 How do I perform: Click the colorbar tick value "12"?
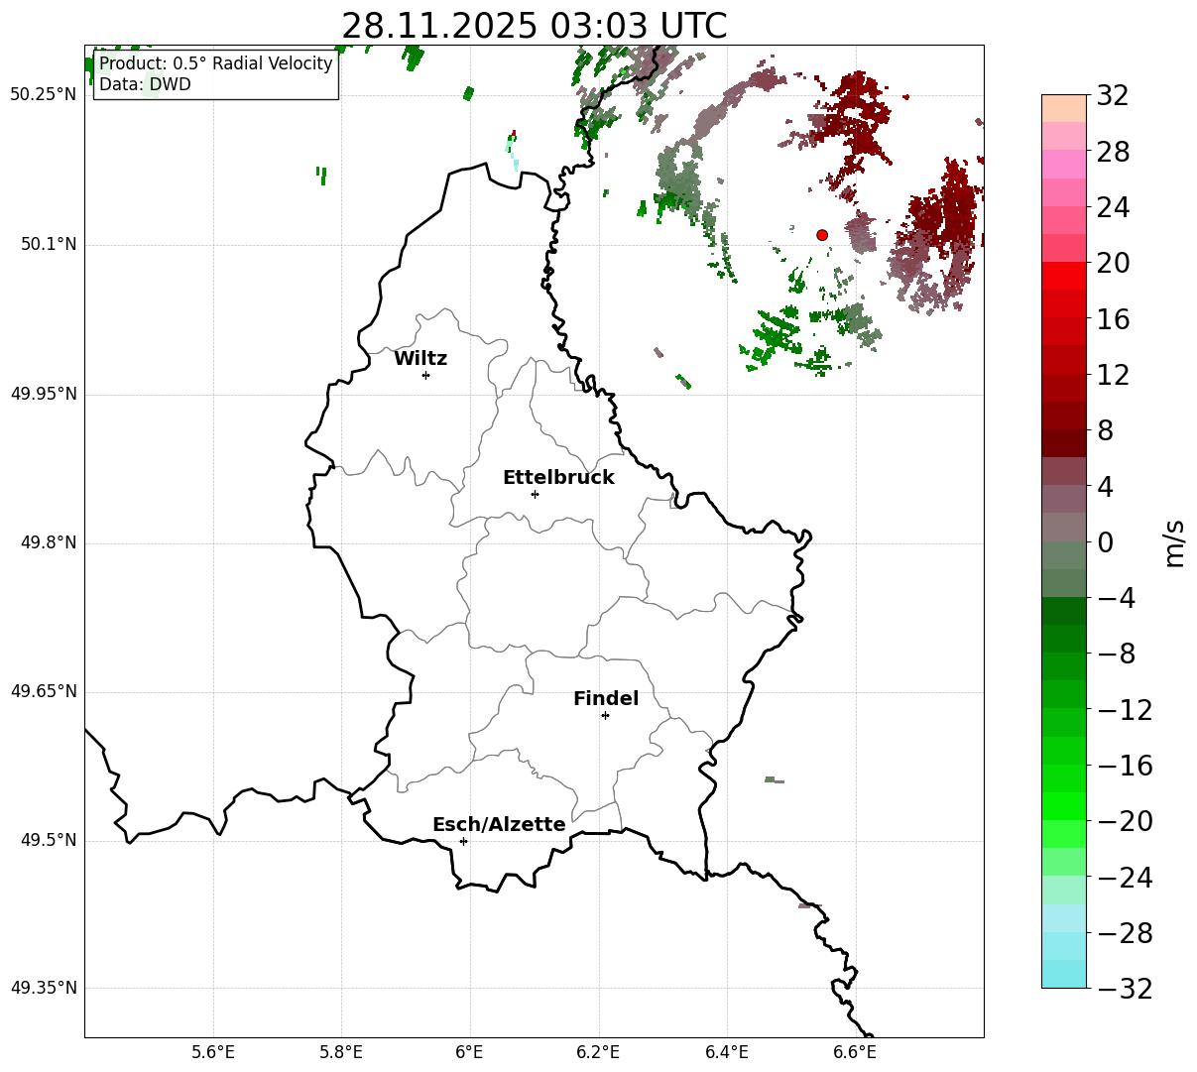tap(1112, 375)
